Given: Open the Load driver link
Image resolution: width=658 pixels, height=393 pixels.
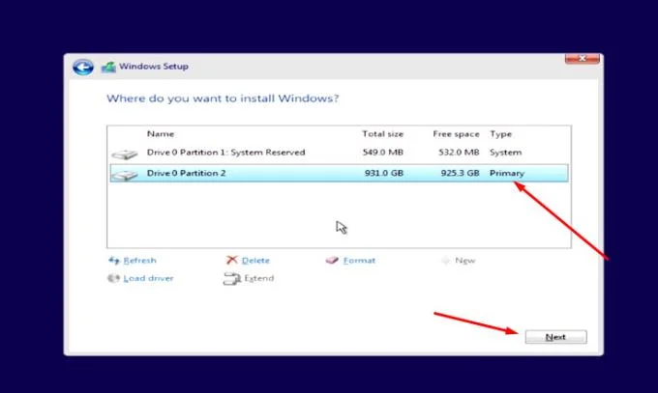Looking at the screenshot, I should tap(148, 278).
